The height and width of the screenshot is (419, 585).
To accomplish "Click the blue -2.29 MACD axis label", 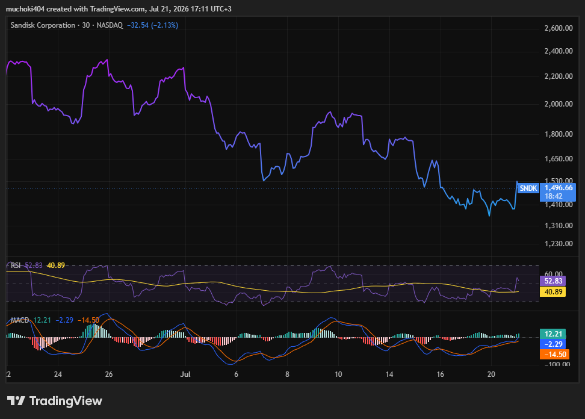I will pos(553,344).
